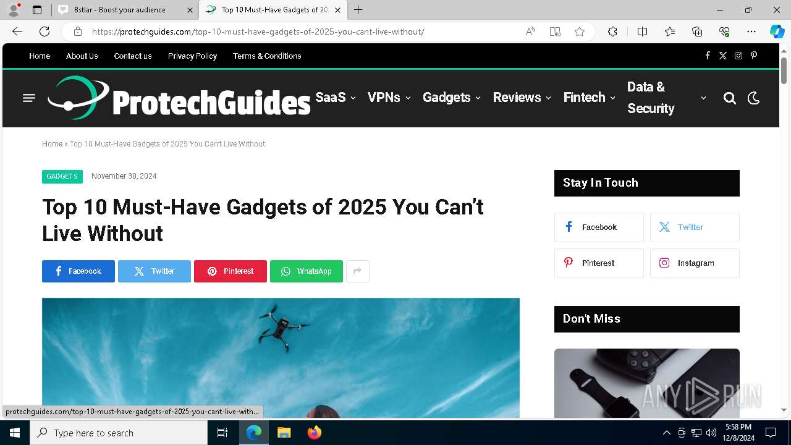Open the tab actions menu icon
791x445 pixels.
click(x=37, y=10)
